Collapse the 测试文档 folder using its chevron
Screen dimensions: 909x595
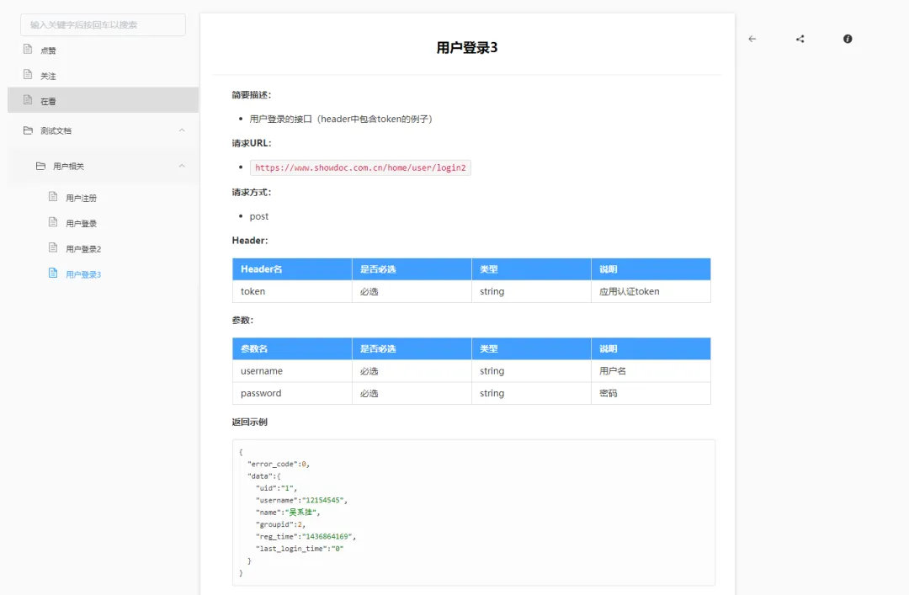(x=183, y=130)
